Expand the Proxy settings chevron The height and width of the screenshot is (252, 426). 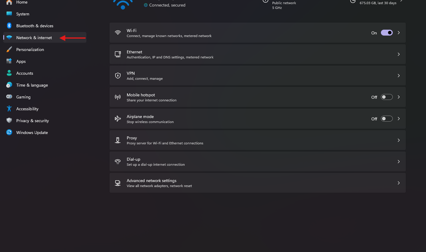coord(398,140)
